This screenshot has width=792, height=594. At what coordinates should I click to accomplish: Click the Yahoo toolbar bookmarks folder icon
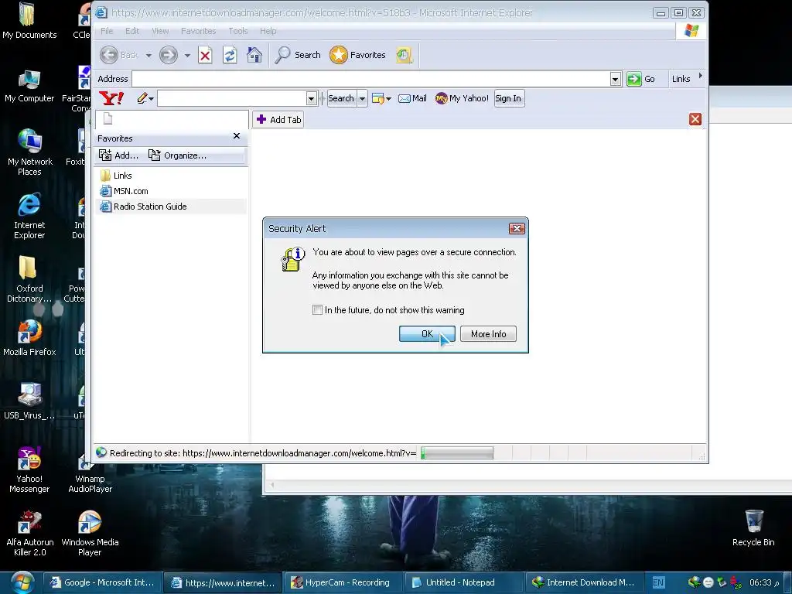pyautogui.click(x=377, y=98)
